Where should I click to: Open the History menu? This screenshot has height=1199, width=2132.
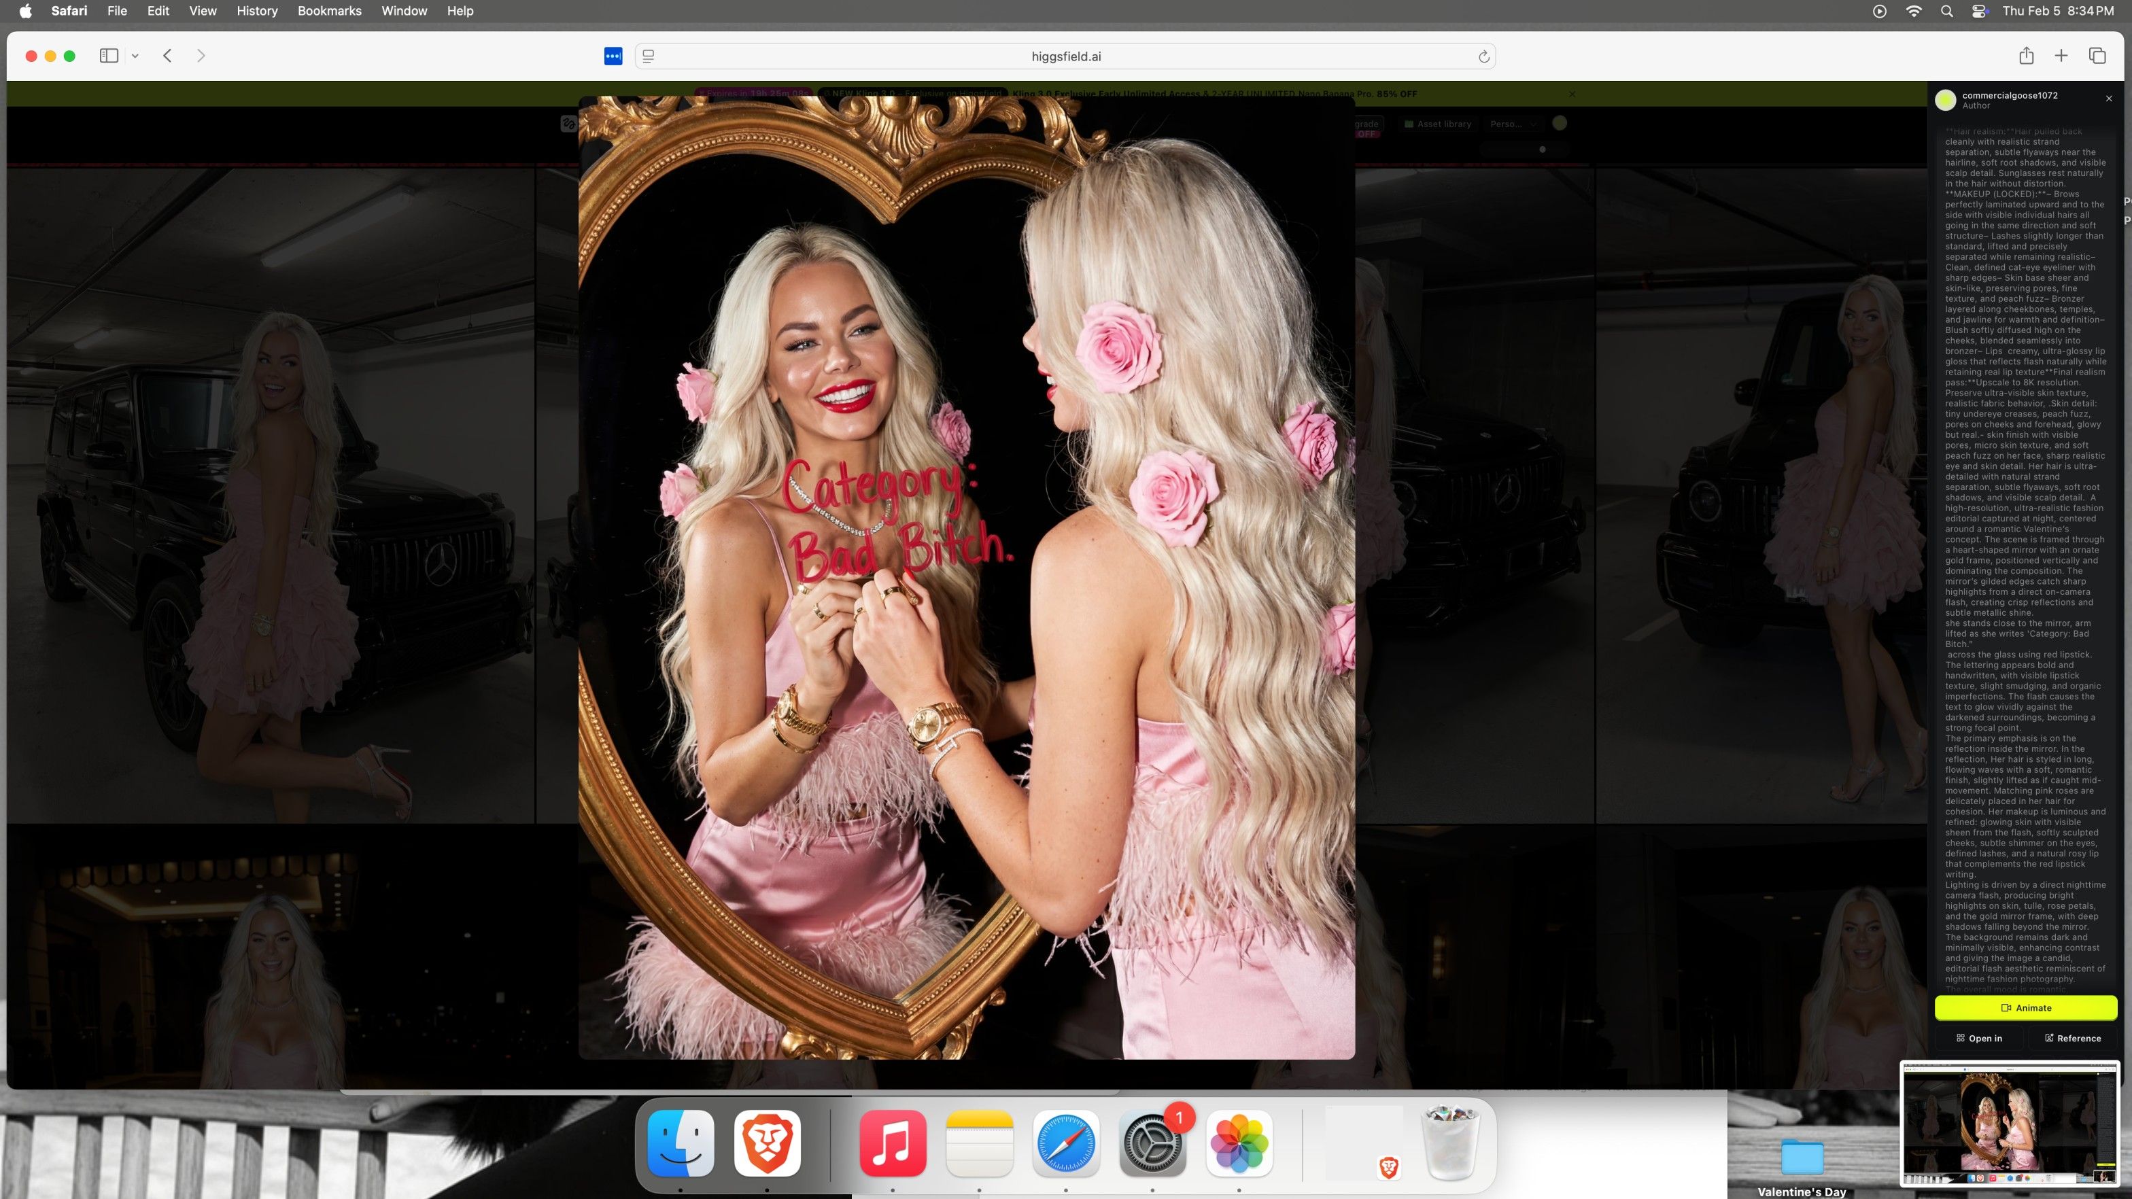click(256, 11)
